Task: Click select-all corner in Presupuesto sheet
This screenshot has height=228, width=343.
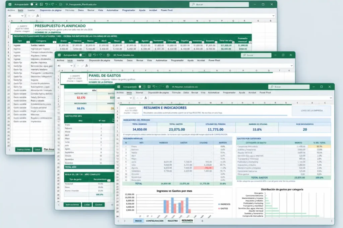Action: [9, 21]
